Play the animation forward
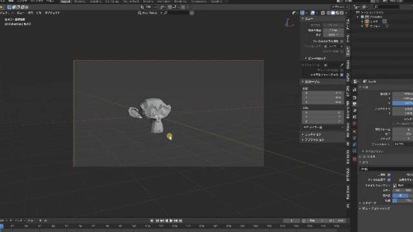413x232 pixels. tap(171, 220)
